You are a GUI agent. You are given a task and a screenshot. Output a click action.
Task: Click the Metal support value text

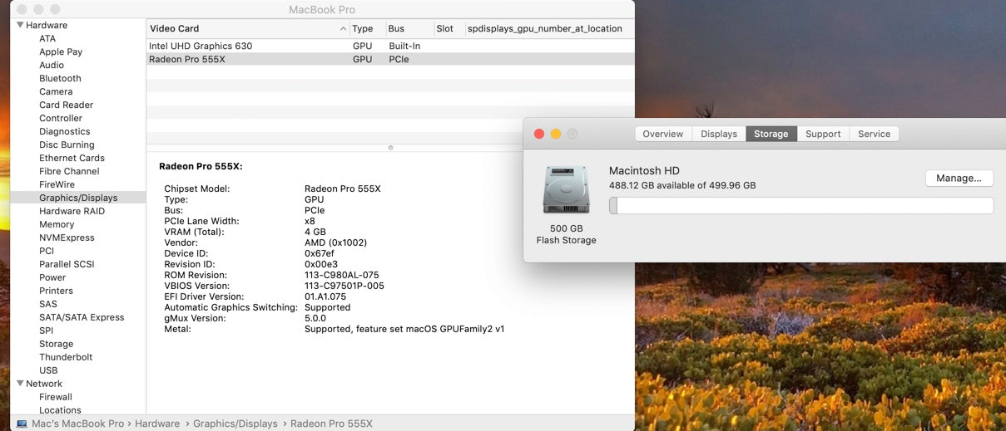coord(404,329)
